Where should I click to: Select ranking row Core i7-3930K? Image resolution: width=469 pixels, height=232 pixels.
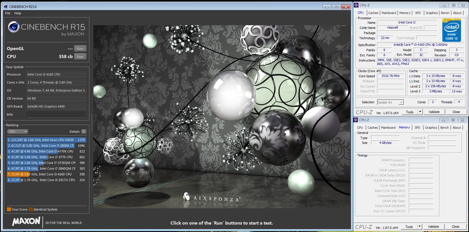[46, 146]
